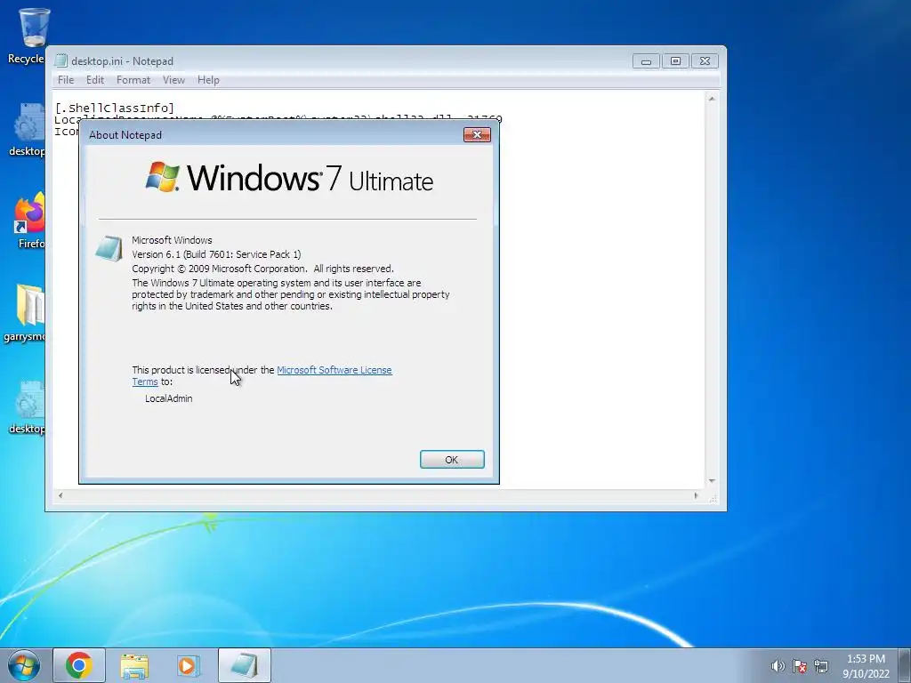This screenshot has height=683, width=911.
Task: Open Windows Media Player from taskbar
Action: 189,665
